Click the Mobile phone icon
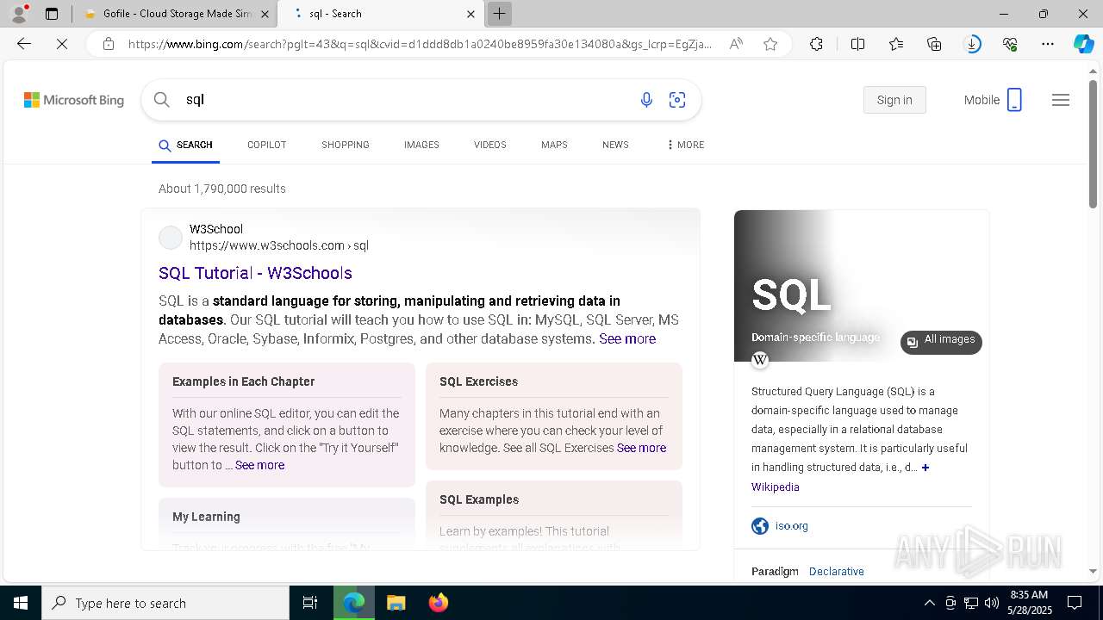The width and height of the screenshot is (1103, 620). (1014, 100)
